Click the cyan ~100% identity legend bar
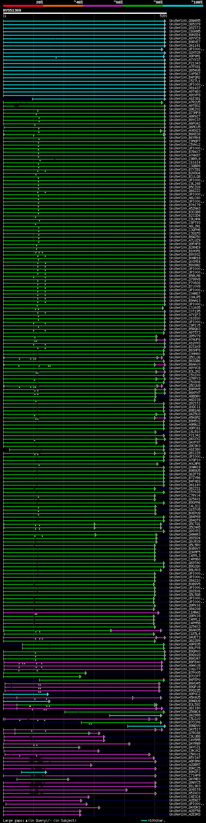 pyautogui.click(x=183, y=6)
